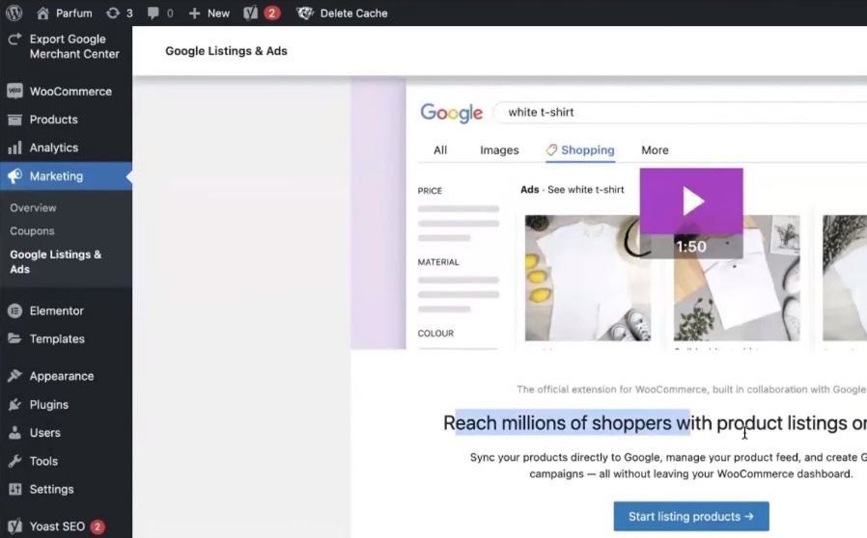Open Yoast SEO sidebar menu
Screen dimensions: 867x538
[x=57, y=527]
